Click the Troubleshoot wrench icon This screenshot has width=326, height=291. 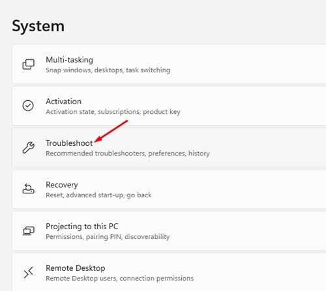pyautogui.click(x=28, y=148)
